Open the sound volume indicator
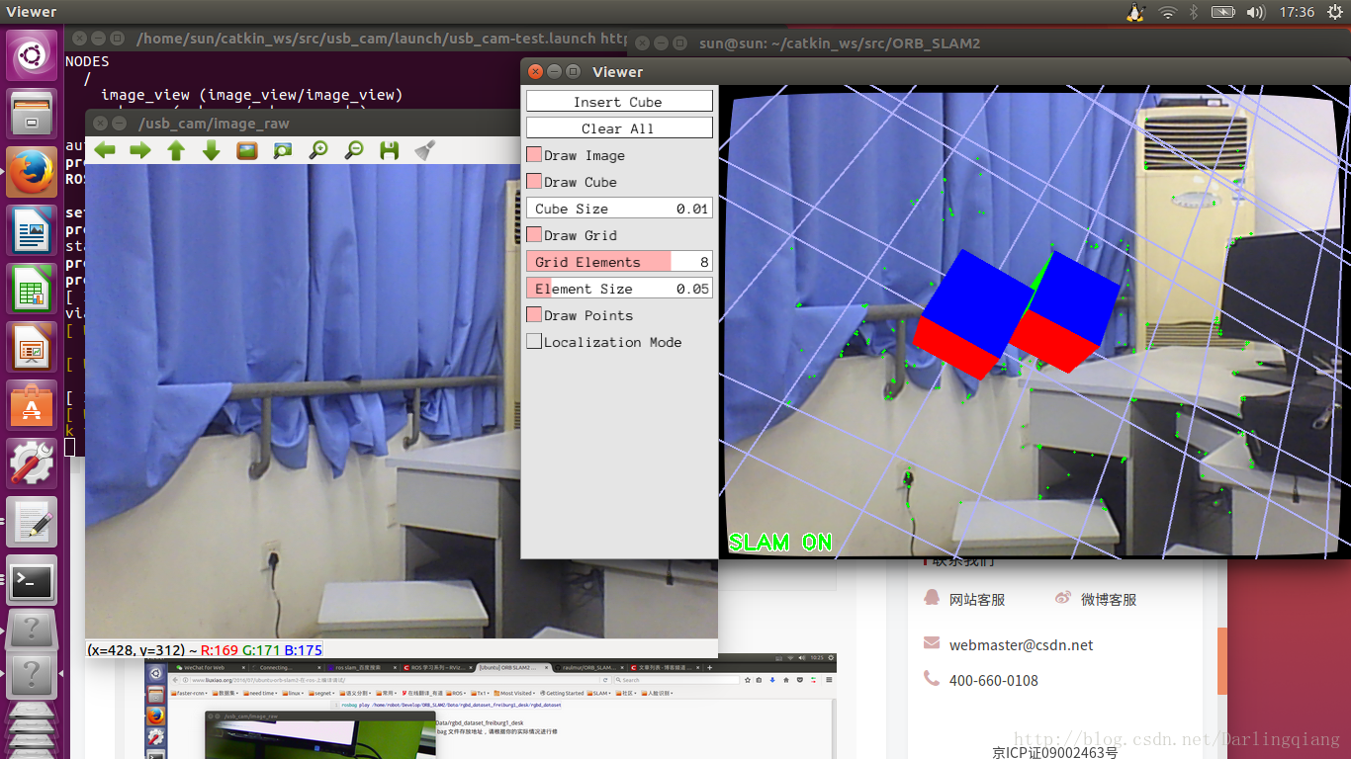This screenshot has width=1351, height=759. coord(1256,12)
